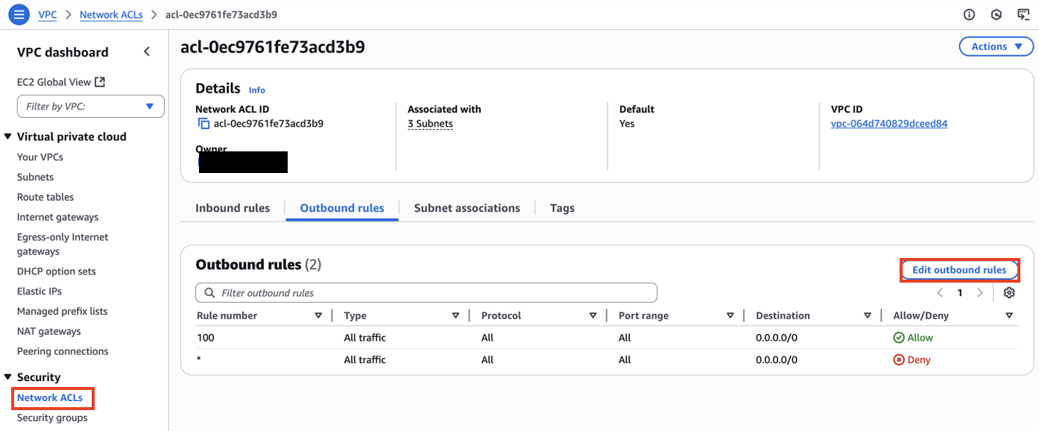1039x431 pixels.
Task: Sort by Rule number column
Action: (227, 315)
